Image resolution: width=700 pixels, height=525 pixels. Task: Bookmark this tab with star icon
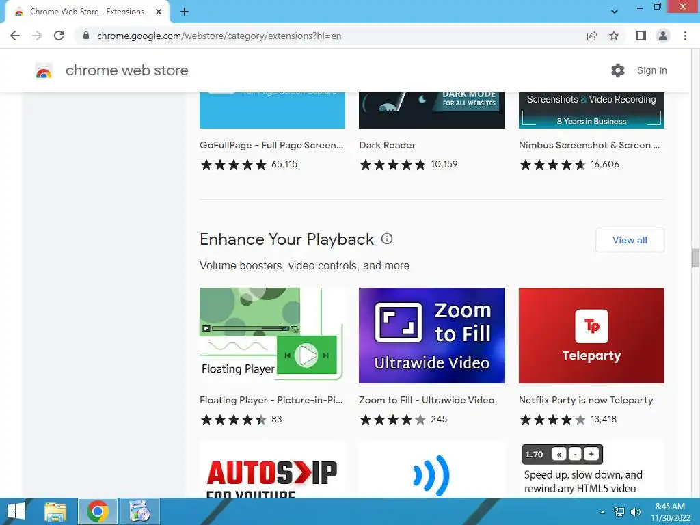tap(614, 36)
